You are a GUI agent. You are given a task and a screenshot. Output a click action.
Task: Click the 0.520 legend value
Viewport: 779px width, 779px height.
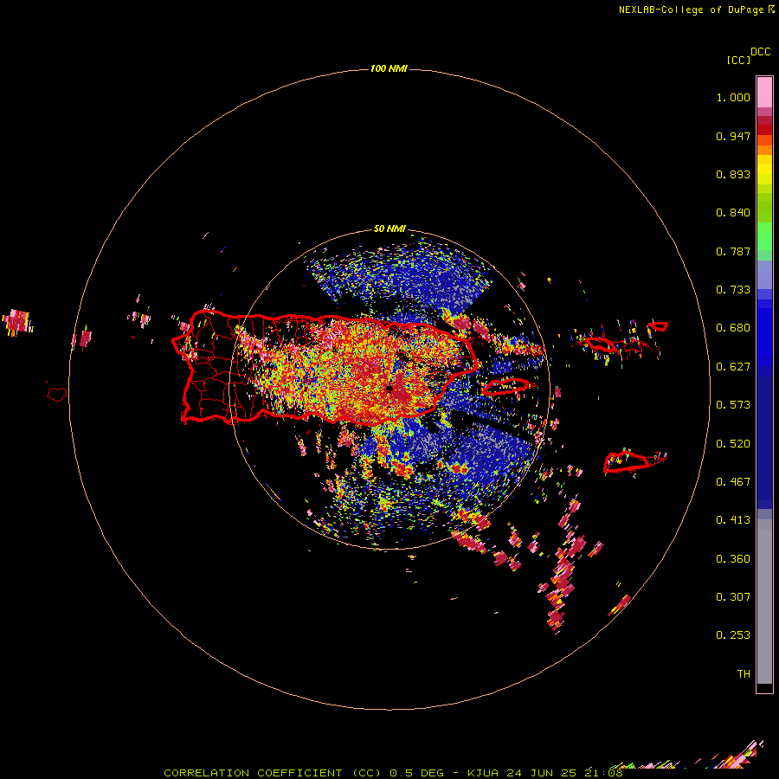[x=733, y=443]
